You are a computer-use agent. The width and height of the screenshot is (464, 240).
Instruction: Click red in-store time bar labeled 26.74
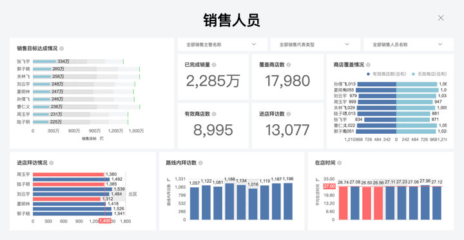pos(343,203)
